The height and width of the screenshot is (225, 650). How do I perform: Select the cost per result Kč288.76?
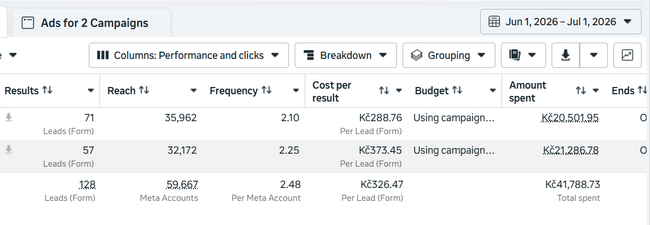(381, 118)
